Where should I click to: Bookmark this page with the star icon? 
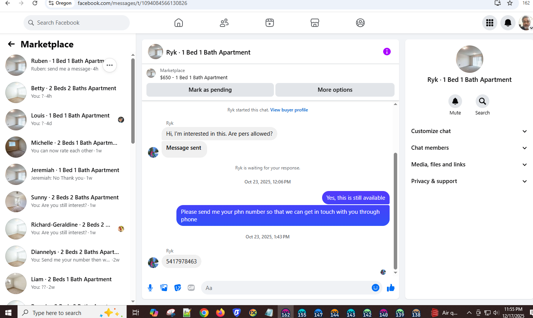point(510,3)
